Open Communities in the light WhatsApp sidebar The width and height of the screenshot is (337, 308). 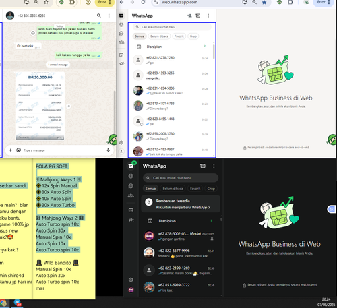[121, 42]
